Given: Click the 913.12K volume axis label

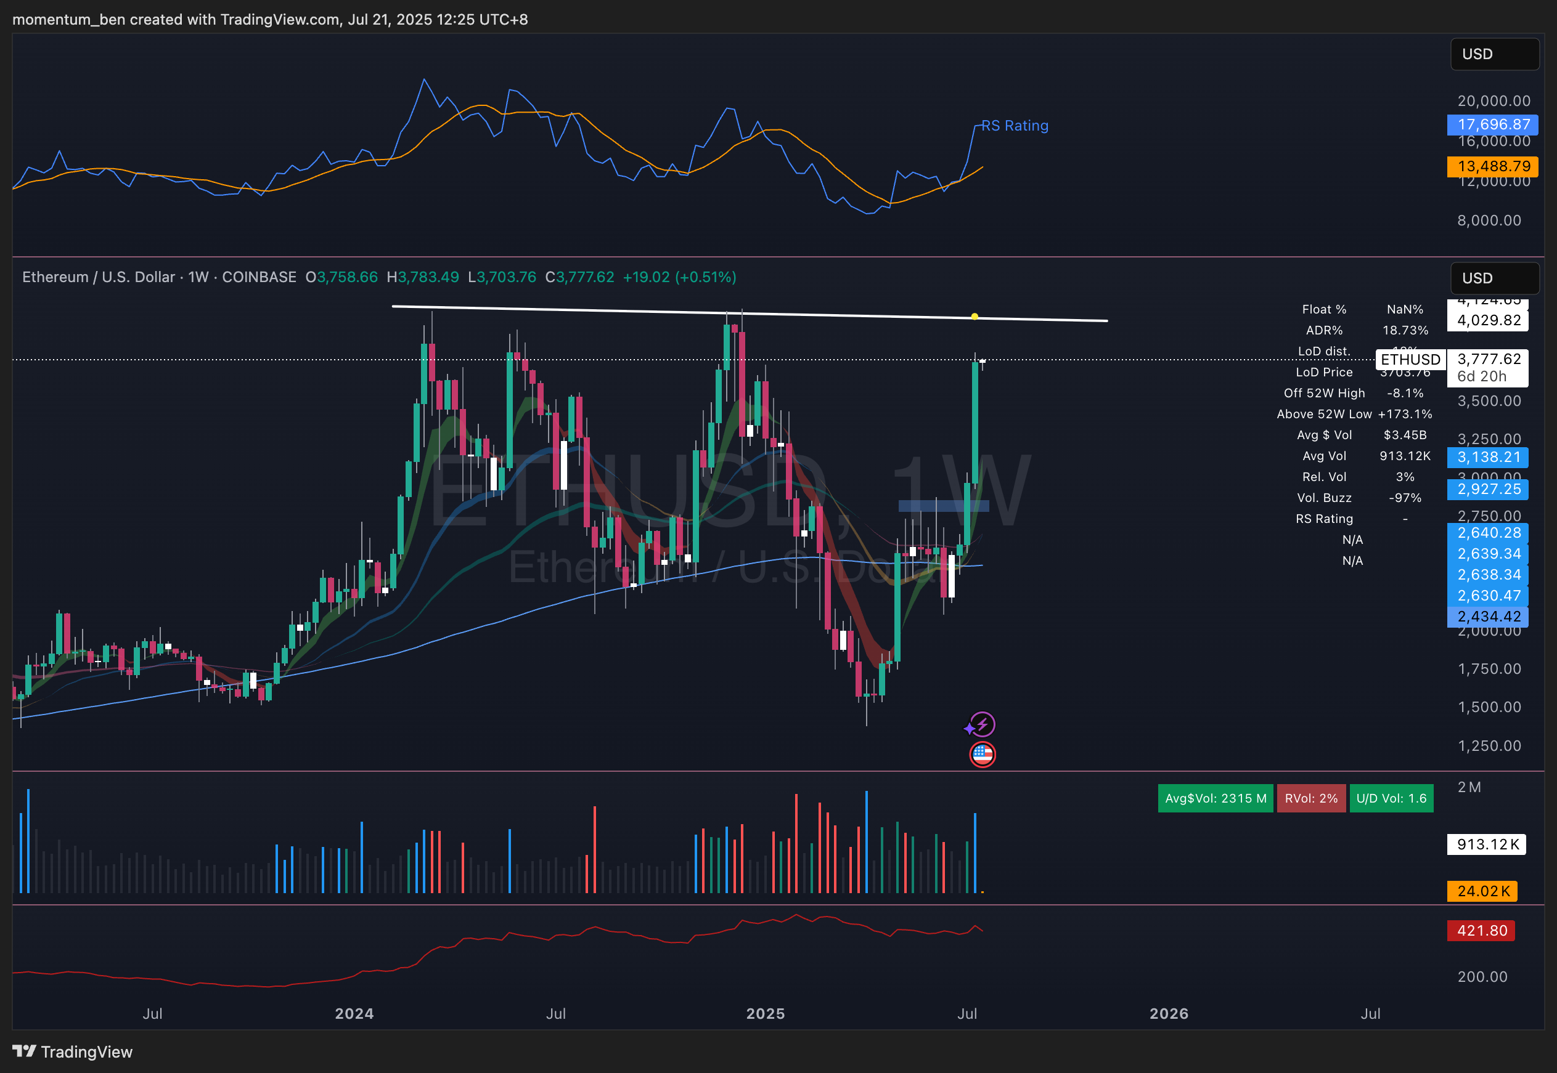Looking at the screenshot, I should point(1487,844).
